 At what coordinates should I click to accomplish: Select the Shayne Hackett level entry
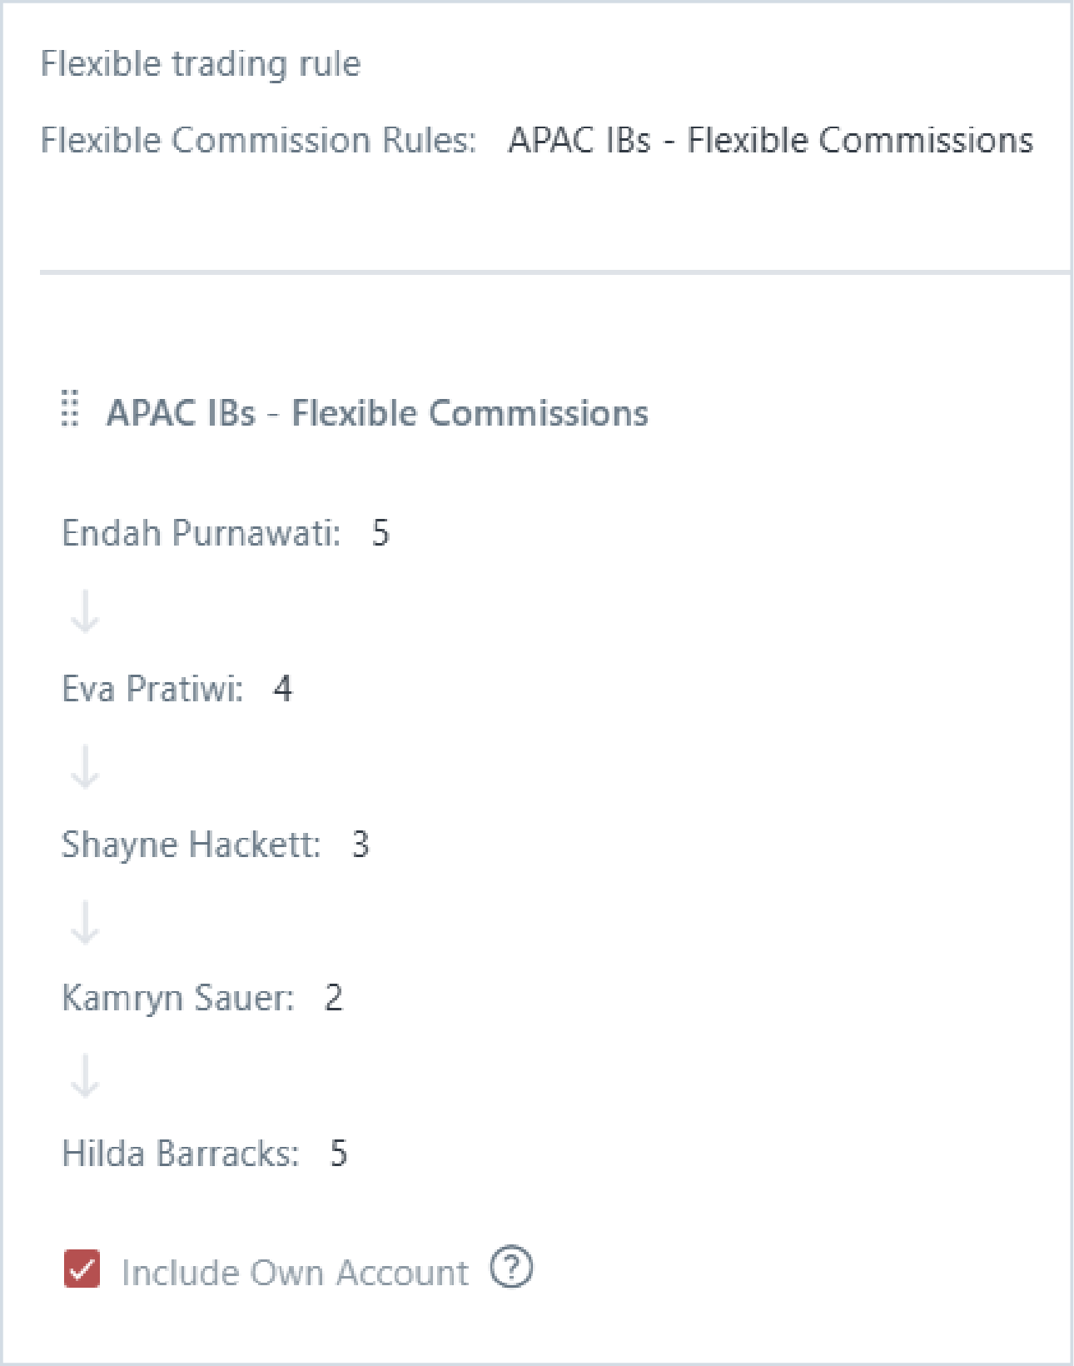(x=191, y=845)
